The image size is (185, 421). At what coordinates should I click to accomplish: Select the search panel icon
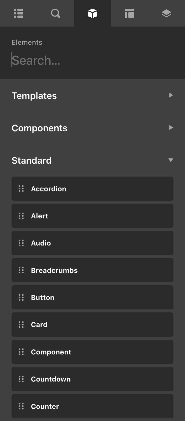(x=55, y=13)
